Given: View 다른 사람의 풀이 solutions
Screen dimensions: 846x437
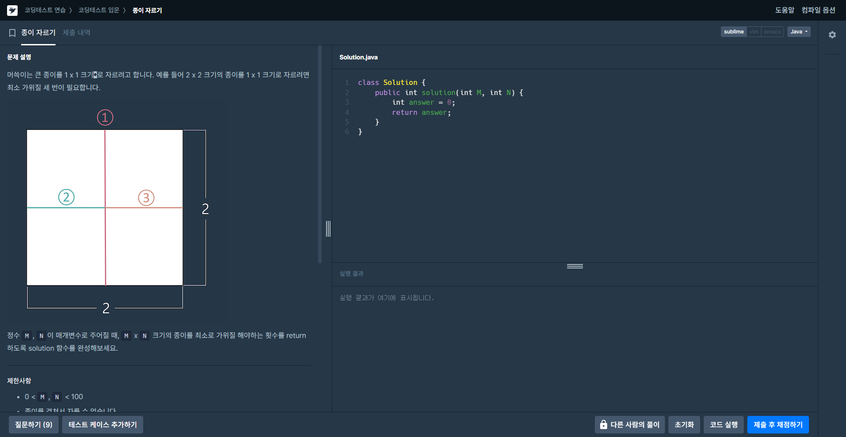Looking at the screenshot, I should click(x=630, y=425).
